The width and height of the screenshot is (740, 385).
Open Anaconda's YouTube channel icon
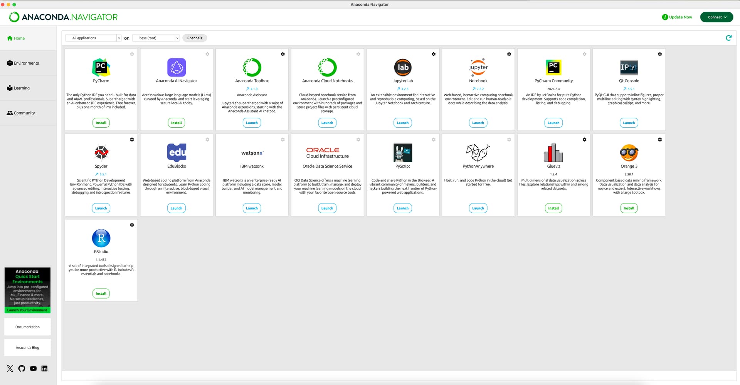pyautogui.click(x=33, y=368)
